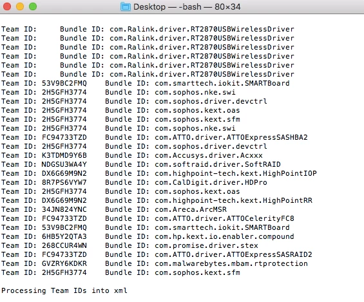Click the red close window button
This screenshot has width=364, height=302.
(x=7, y=6)
